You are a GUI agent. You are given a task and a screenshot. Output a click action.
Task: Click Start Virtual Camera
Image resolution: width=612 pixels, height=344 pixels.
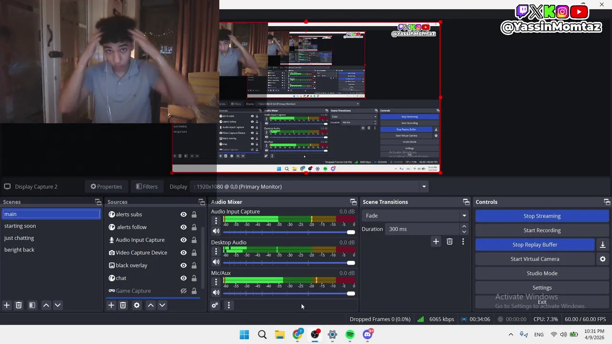535,259
